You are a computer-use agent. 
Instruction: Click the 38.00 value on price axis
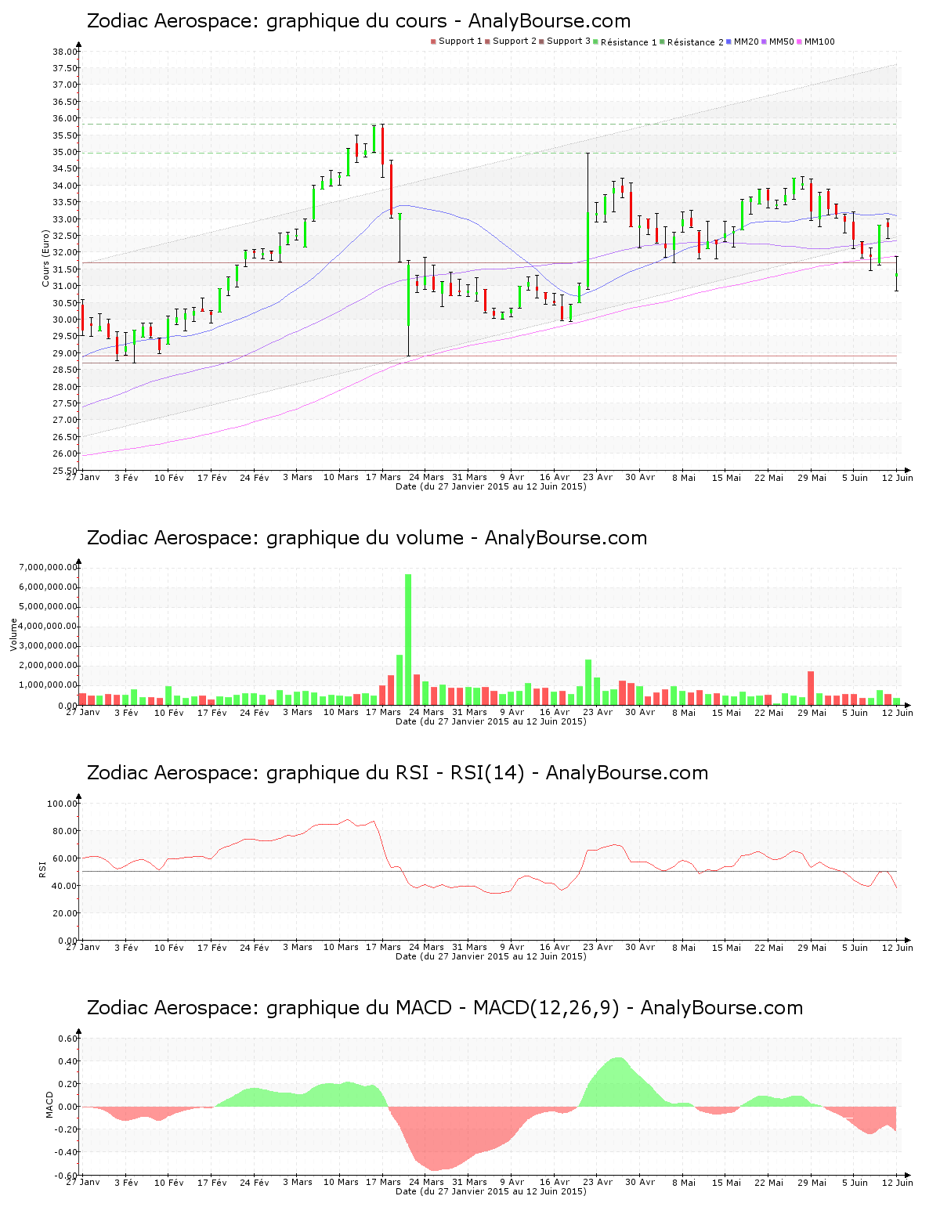[65, 52]
